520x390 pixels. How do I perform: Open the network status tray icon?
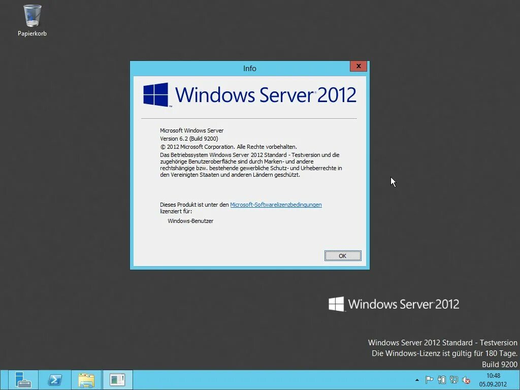tap(453, 380)
